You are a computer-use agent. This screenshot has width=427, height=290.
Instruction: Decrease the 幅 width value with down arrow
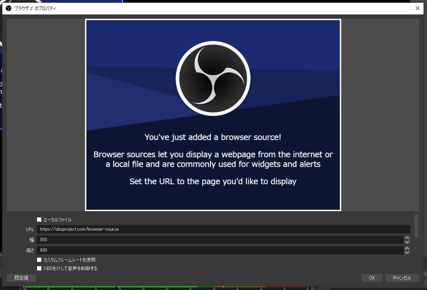[407, 242]
